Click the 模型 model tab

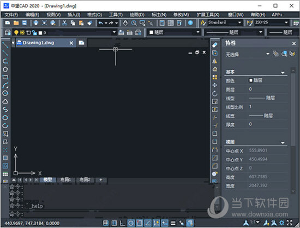coord(47,179)
